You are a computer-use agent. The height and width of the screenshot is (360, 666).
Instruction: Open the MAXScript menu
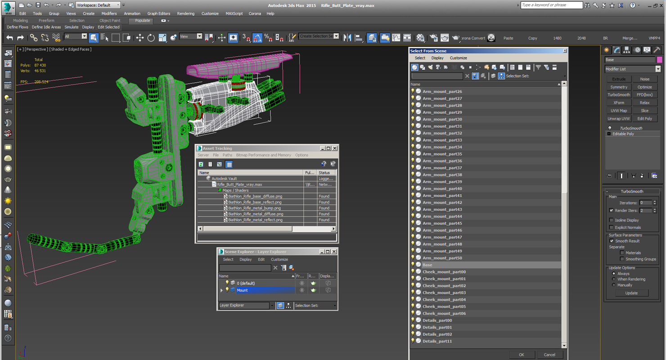(234, 13)
